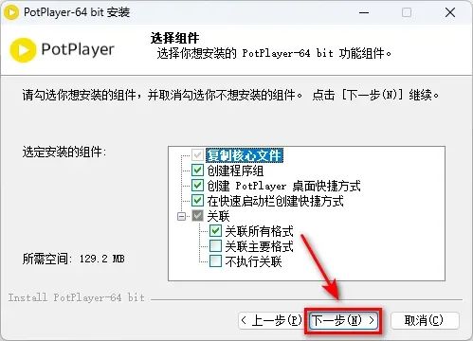Toggle the 关联 group checkbox

(197, 216)
